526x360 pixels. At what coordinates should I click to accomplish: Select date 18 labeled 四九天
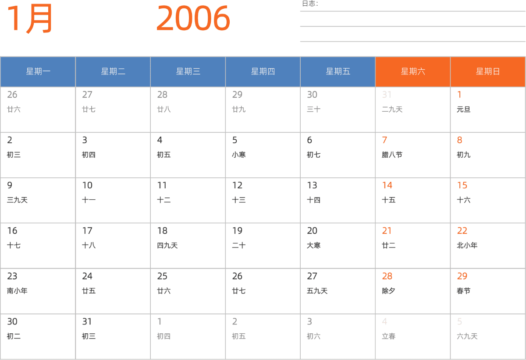188,246
